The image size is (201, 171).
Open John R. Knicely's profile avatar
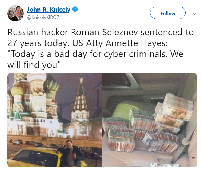tap(15, 13)
